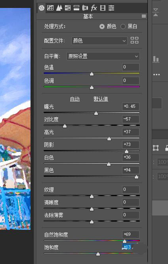The image size is (168, 264).
Task: Click the 曝光 exposure slider handle
Action: pyautogui.click(x=96, y=113)
